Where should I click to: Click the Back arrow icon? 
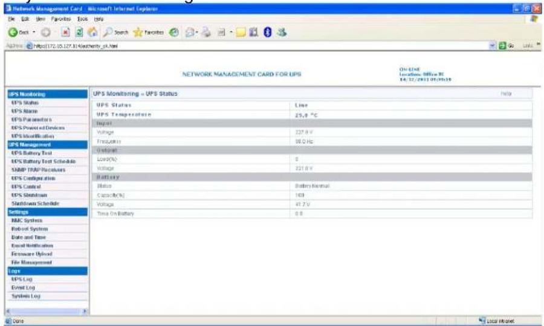(13, 32)
